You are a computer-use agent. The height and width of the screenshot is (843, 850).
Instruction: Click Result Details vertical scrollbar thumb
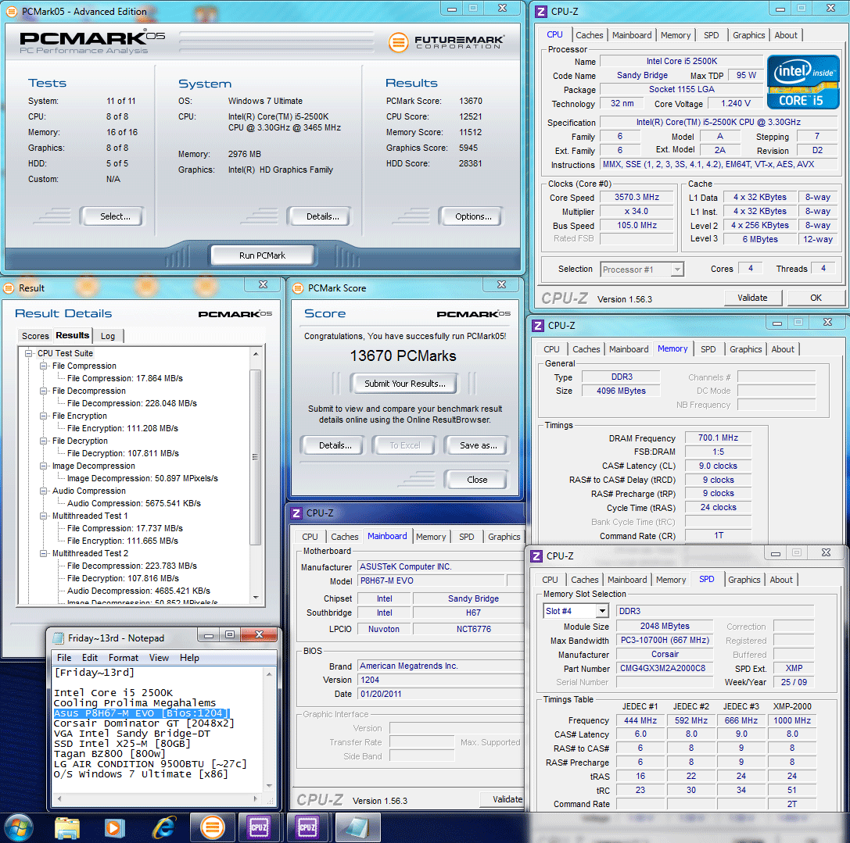[x=256, y=457]
